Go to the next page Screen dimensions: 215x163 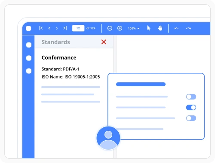(x=57, y=28)
